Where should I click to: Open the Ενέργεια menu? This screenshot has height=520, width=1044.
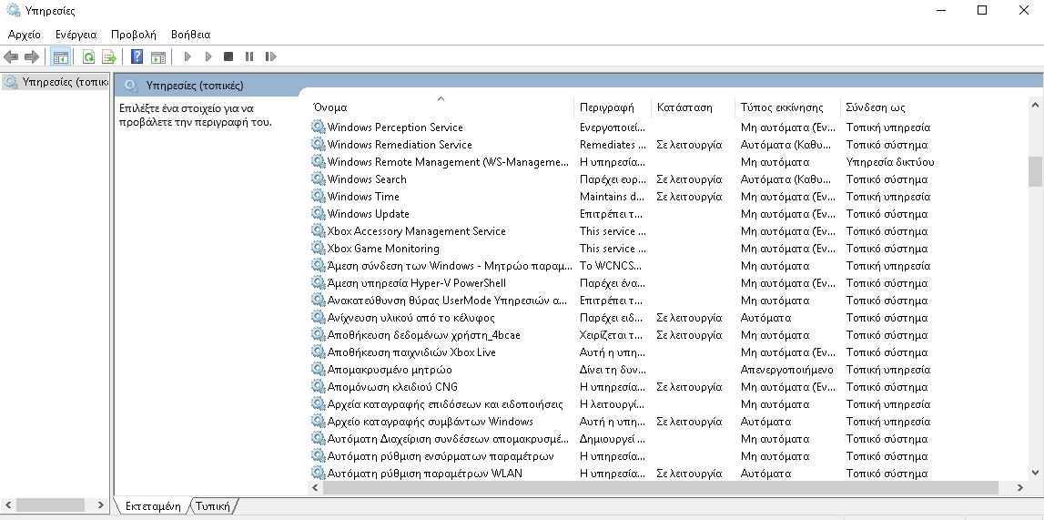[x=76, y=35]
